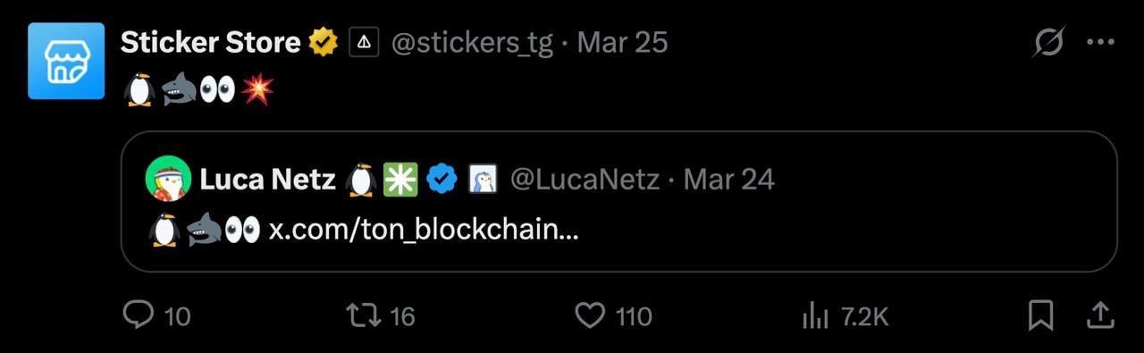Screen dimensions: 1144x353
Task: Click Luca Netz blue verified checkmark
Action: tap(442, 180)
